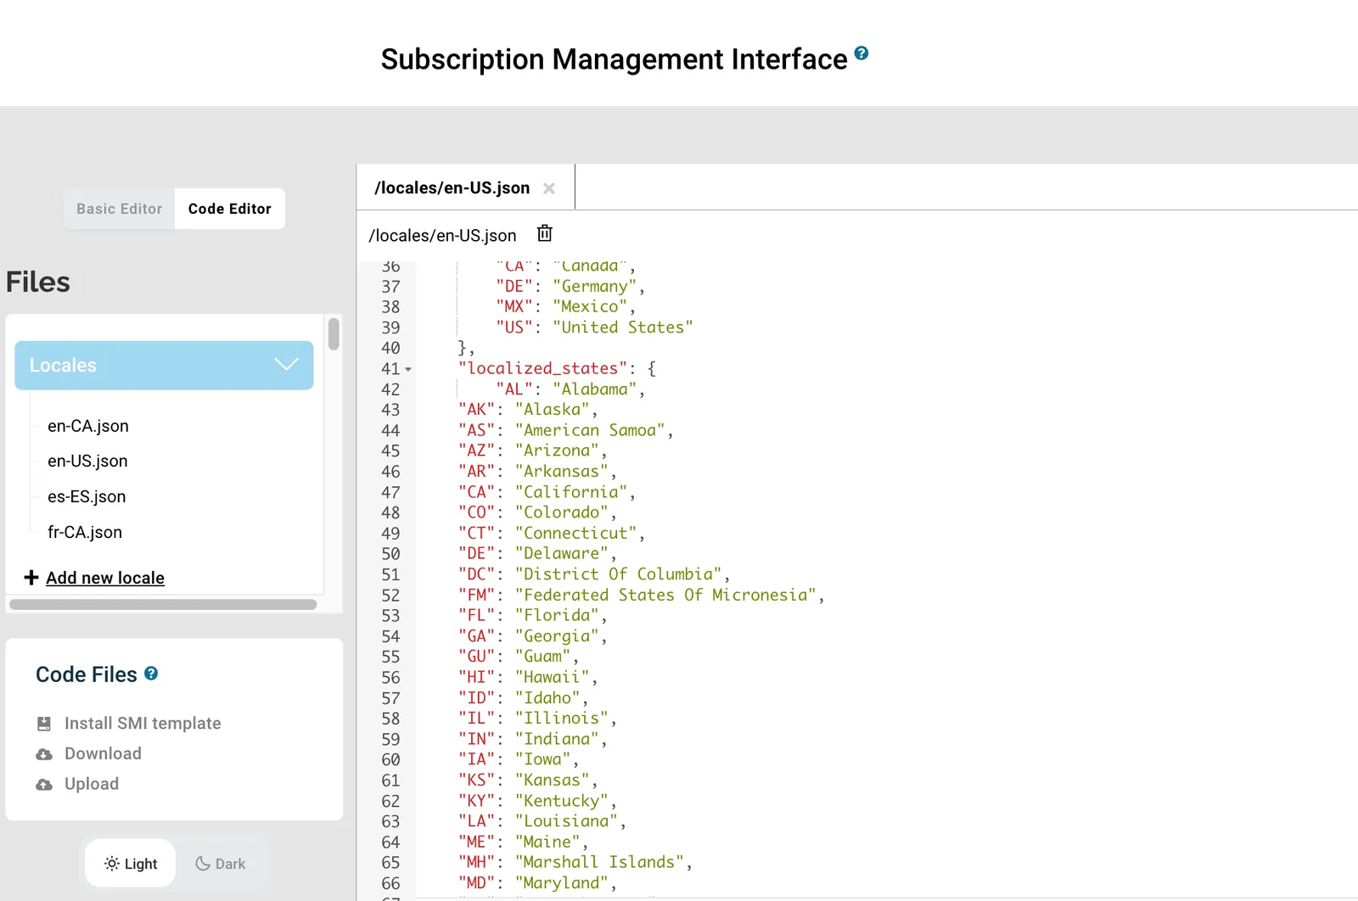Click the plus icon for adding locale
The height and width of the screenshot is (901, 1358).
(x=31, y=578)
